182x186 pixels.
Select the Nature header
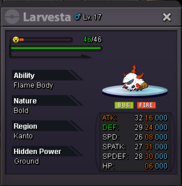click(x=47, y=100)
